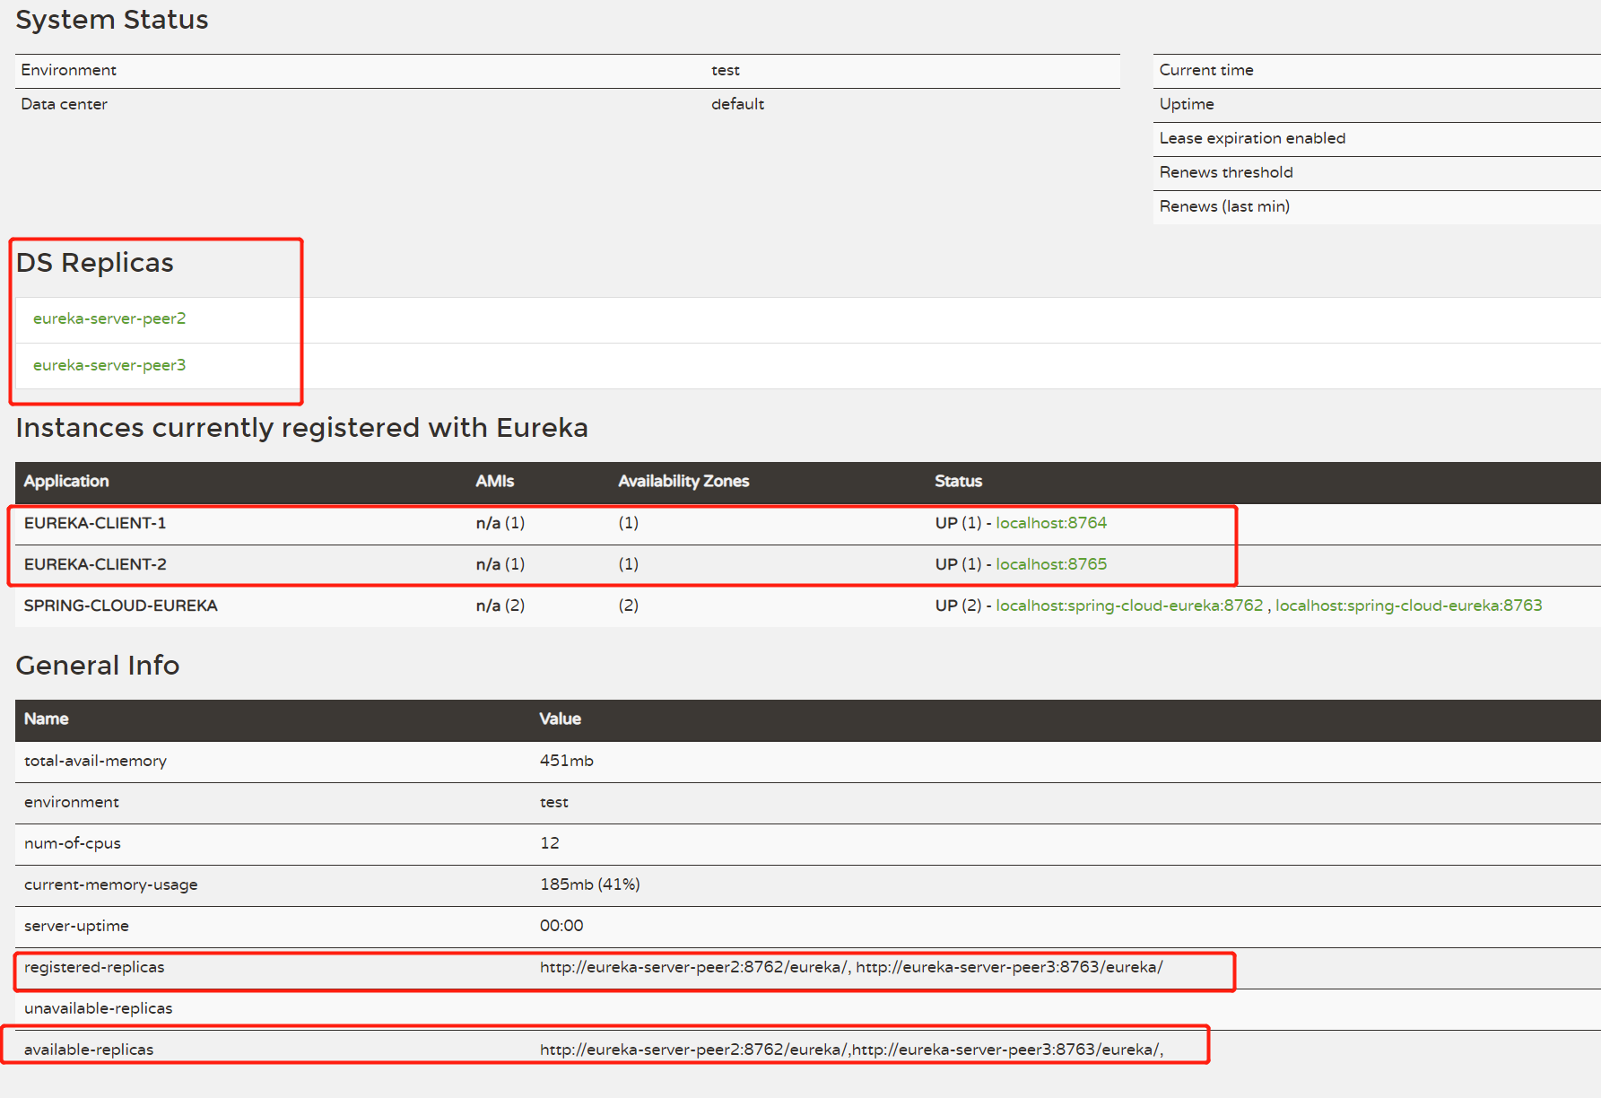1601x1098 pixels.
Task: Select availability zone (1) for EUREKA-CLIENT-2
Action: coord(629,564)
